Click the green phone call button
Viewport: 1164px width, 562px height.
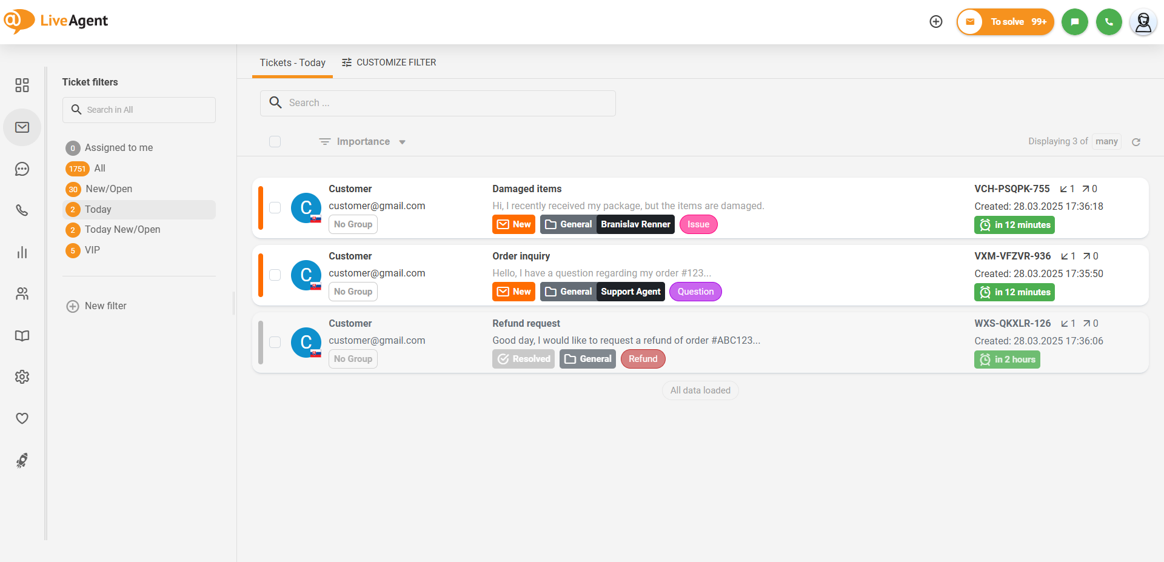[1109, 22]
